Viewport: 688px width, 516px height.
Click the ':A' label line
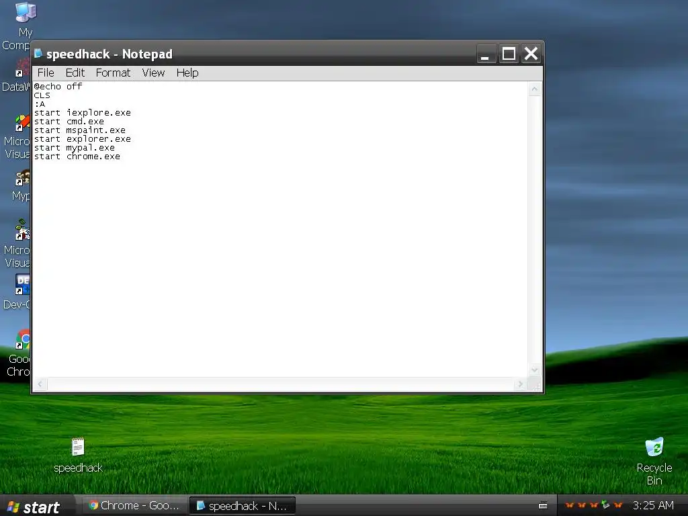pos(40,104)
